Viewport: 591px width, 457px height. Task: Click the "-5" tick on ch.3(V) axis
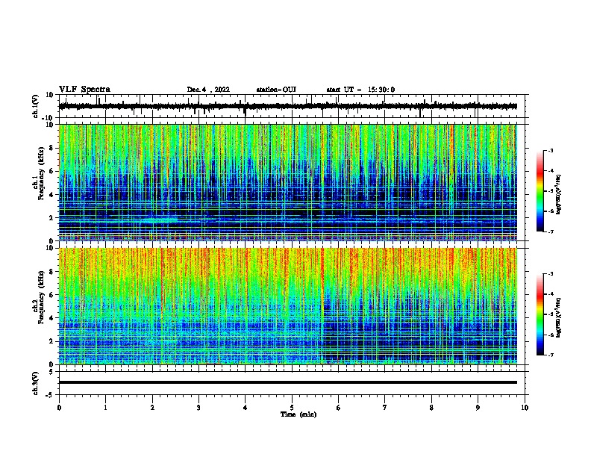pyautogui.click(x=51, y=395)
